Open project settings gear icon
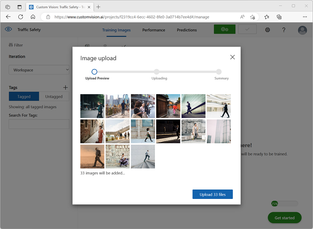 click(x=268, y=30)
